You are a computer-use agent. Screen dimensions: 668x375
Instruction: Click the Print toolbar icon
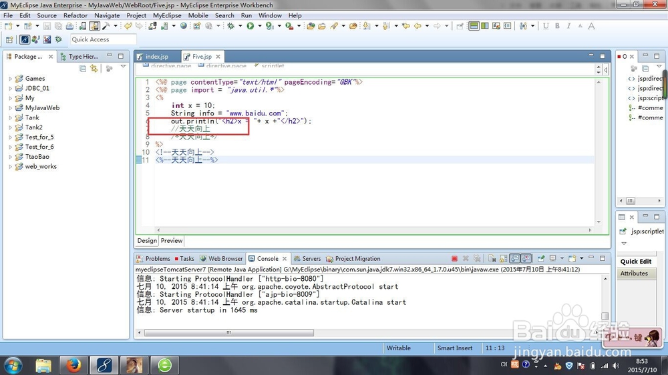(69, 26)
